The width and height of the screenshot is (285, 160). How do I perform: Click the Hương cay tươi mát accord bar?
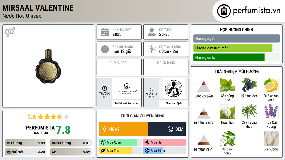pyautogui.click(x=237, y=48)
